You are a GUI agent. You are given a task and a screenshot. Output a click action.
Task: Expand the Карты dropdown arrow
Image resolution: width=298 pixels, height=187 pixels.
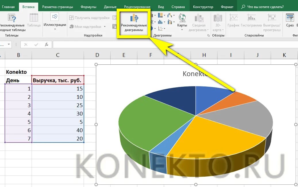click(182, 30)
